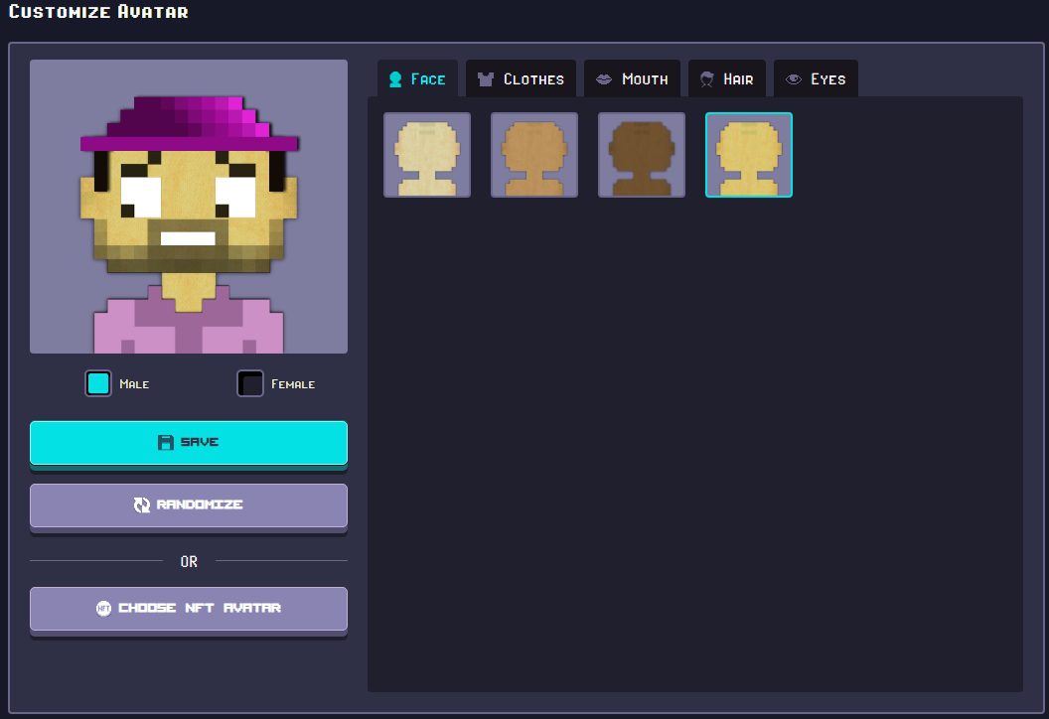1049x719 pixels.
Task: Switch to the Hair tab
Action: (726, 78)
